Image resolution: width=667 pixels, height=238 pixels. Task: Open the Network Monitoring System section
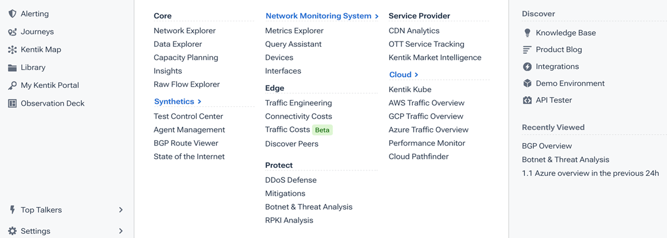coord(322,16)
